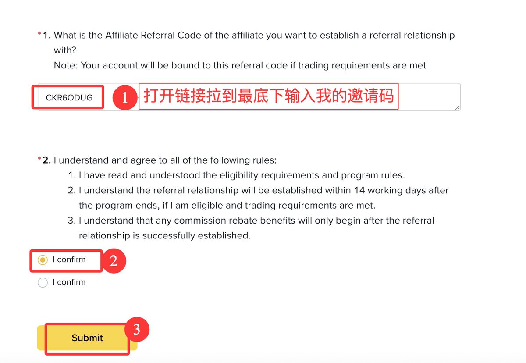Image resolution: width=526 pixels, height=363 pixels.
Task: Select the second, empty "I confirm" radio button
Action: (43, 283)
